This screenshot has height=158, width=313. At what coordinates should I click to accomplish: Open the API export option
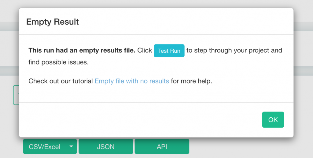pos(162,147)
